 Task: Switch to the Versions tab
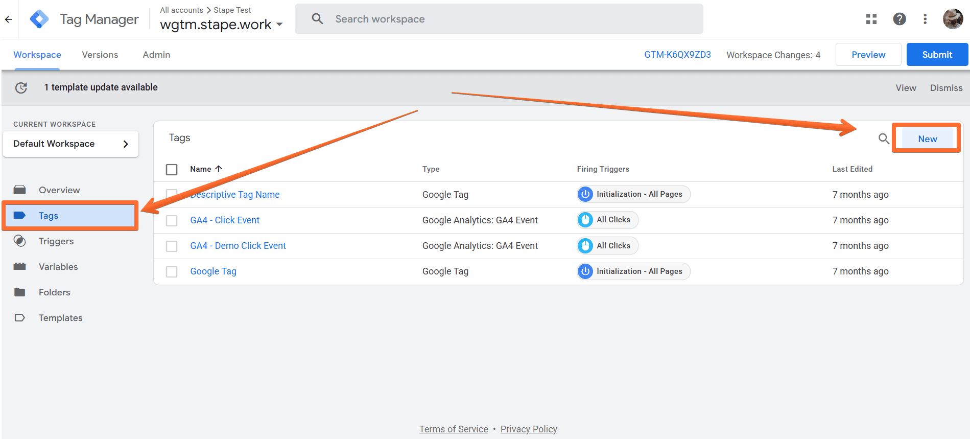tap(100, 55)
